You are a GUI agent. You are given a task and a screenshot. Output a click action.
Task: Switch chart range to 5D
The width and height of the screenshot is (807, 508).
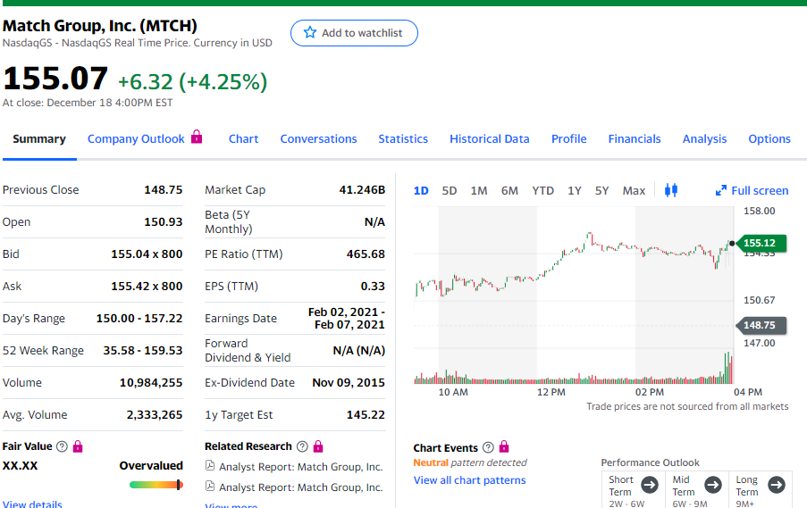tap(450, 190)
